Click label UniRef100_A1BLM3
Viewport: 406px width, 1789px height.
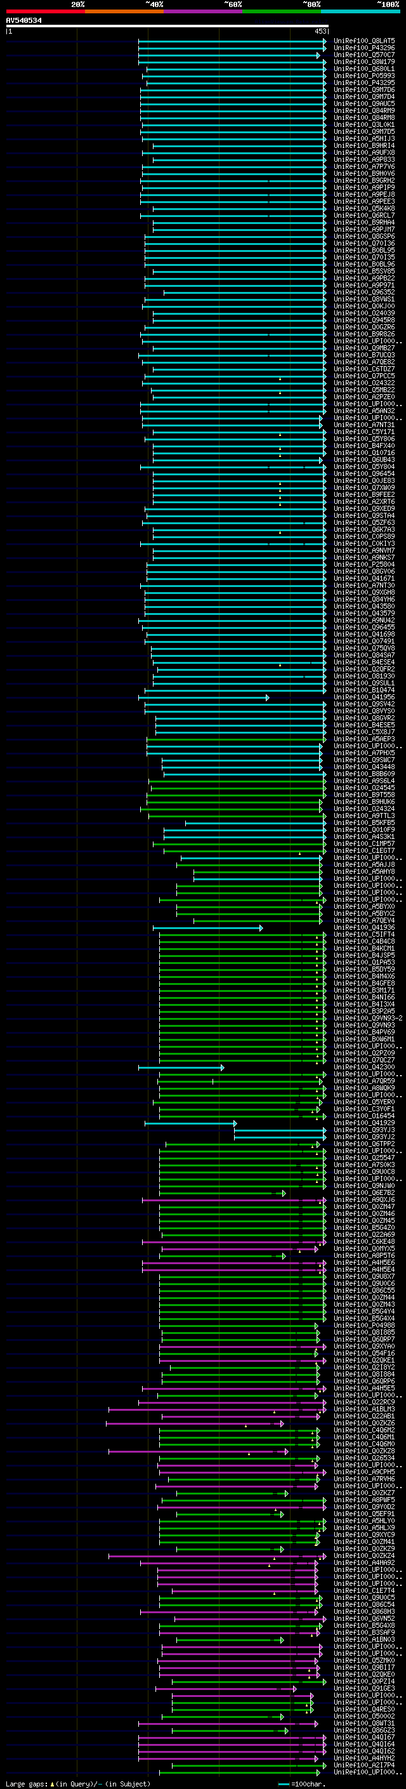pyautogui.click(x=364, y=1408)
